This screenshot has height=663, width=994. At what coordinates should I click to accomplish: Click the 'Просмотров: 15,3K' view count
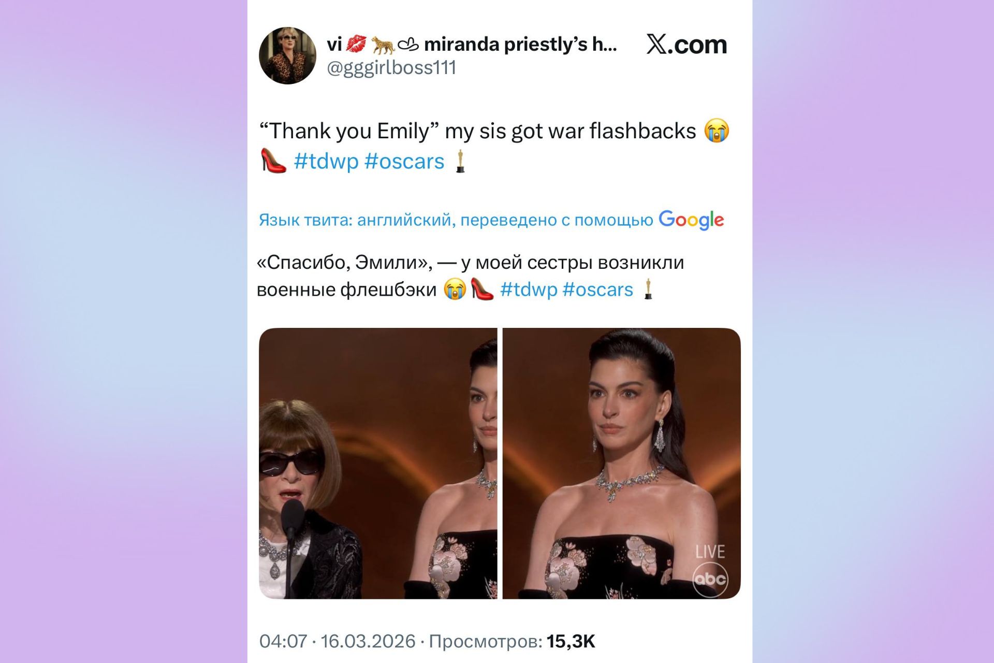512,641
